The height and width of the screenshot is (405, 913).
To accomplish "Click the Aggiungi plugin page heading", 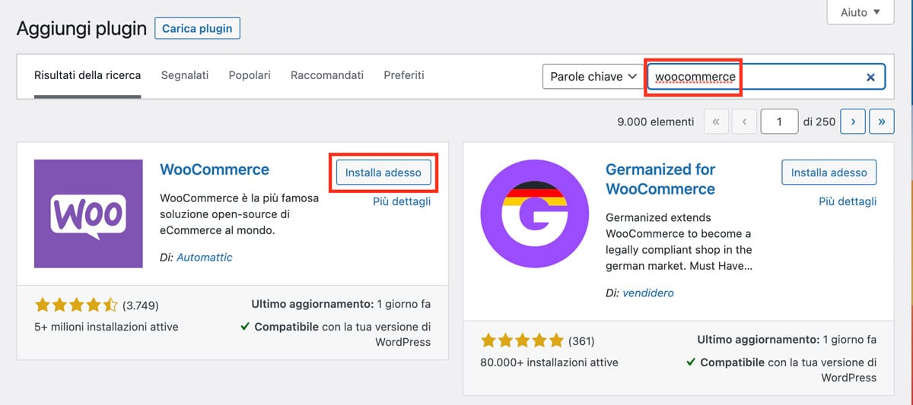I will pos(81,29).
